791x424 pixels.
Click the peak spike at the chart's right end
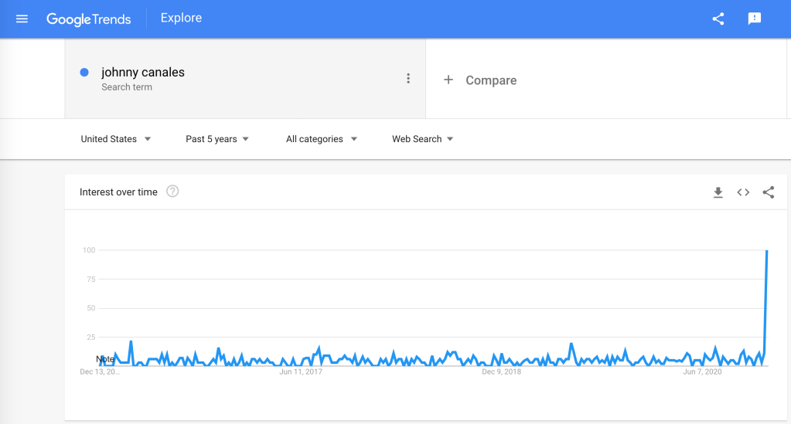point(766,252)
